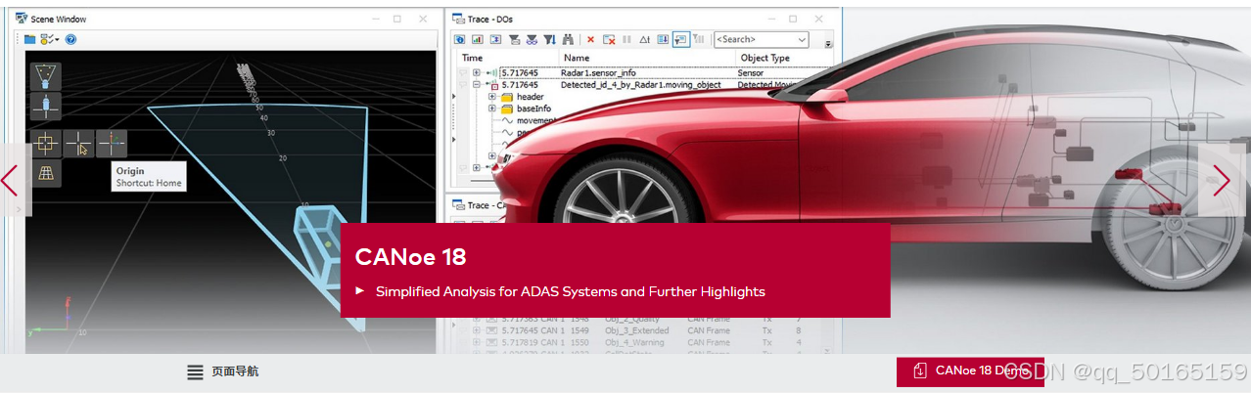Open the 页面导航 page navigation menu

click(223, 371)
